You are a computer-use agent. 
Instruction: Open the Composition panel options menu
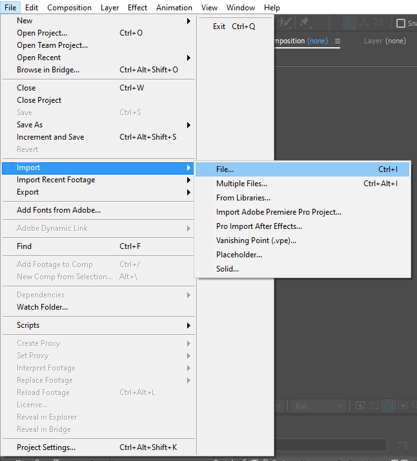pos(338,41)
